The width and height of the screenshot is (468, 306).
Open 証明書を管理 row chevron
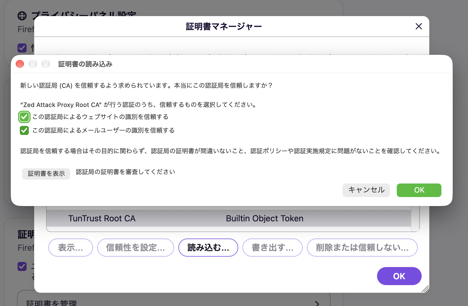pos(317,303)
